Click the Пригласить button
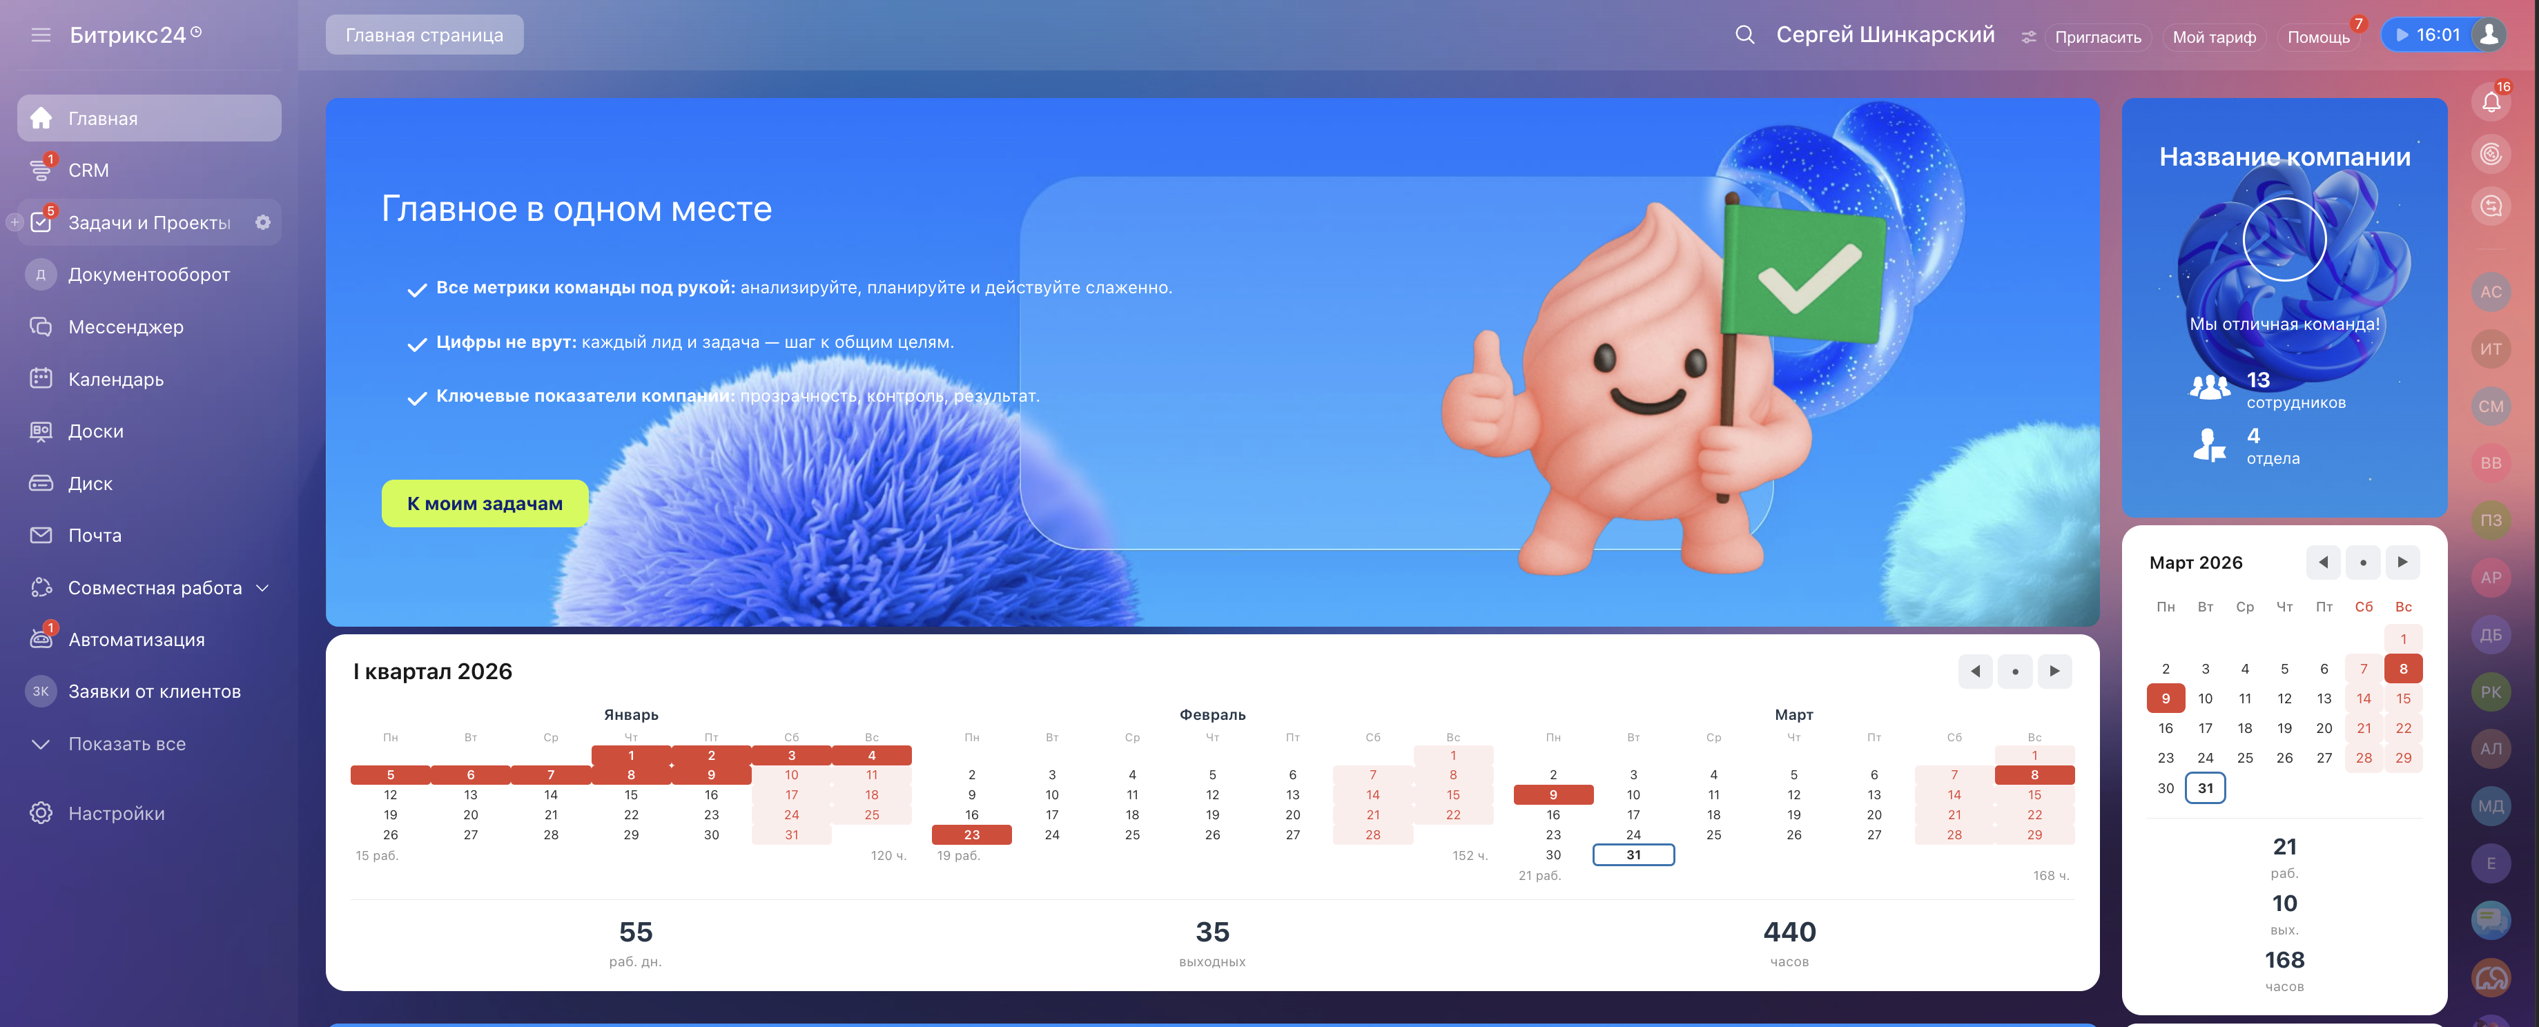The width and height of the screenshot is (2539, 1027). tap(2097, 37)
